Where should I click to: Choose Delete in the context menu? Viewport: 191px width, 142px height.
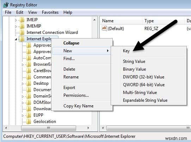[82, 69]
